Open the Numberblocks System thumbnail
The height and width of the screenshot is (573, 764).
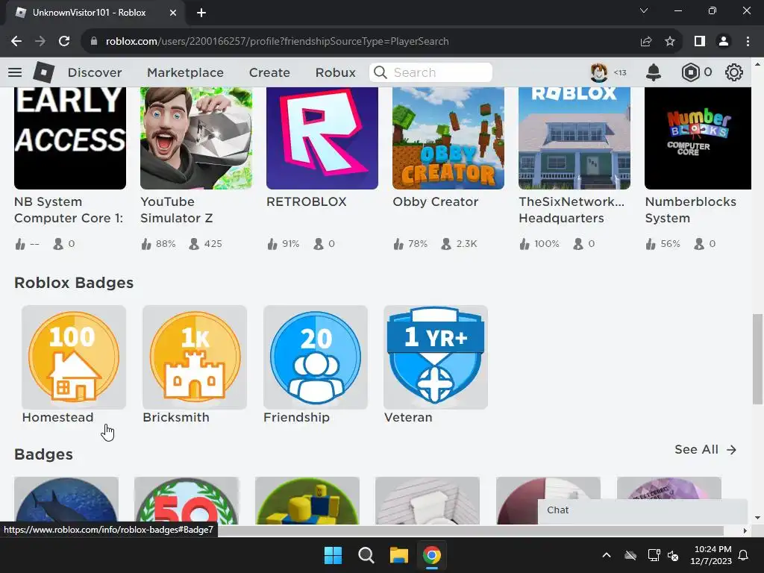698,138
